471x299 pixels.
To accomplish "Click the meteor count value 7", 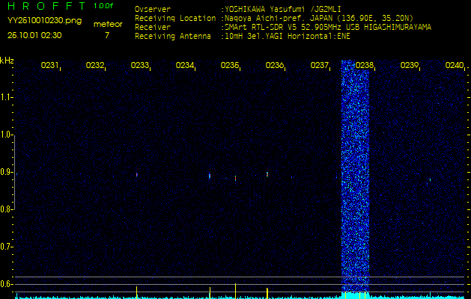I will (106, 35).
